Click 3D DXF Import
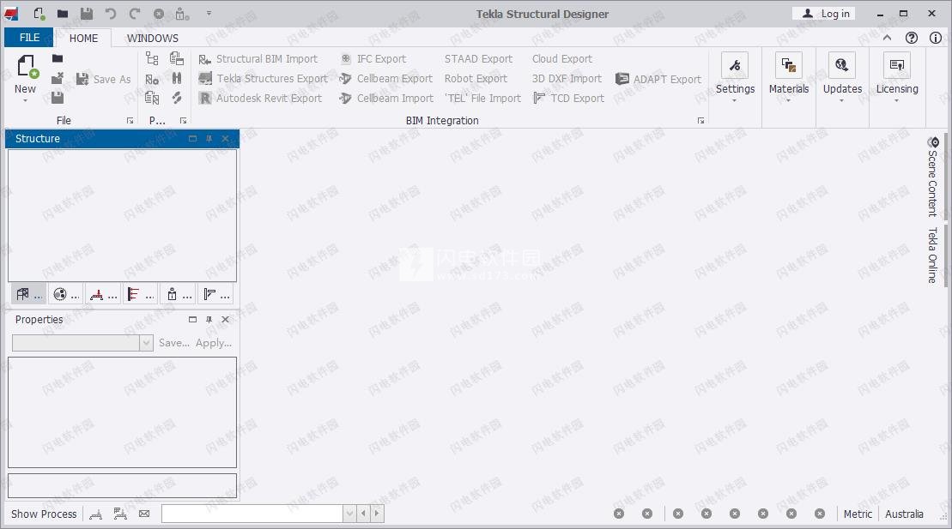 pyautogui.click(x=567, y=78)
